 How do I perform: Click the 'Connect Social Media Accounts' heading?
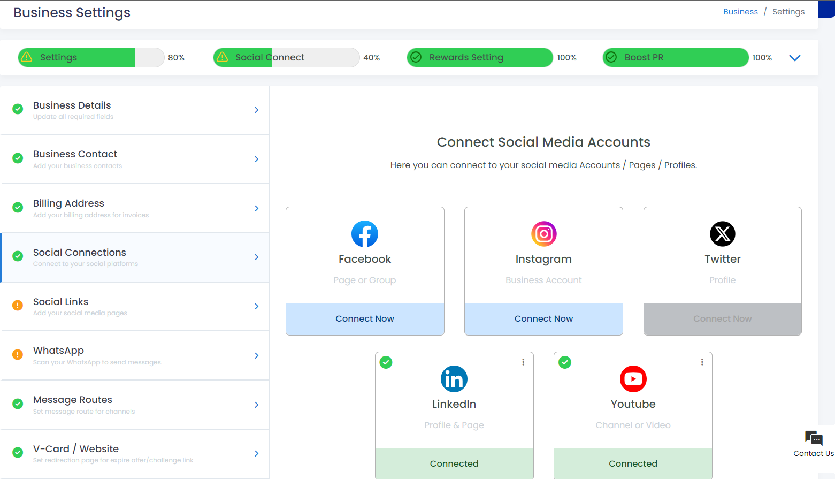click(x=543, y=142)
